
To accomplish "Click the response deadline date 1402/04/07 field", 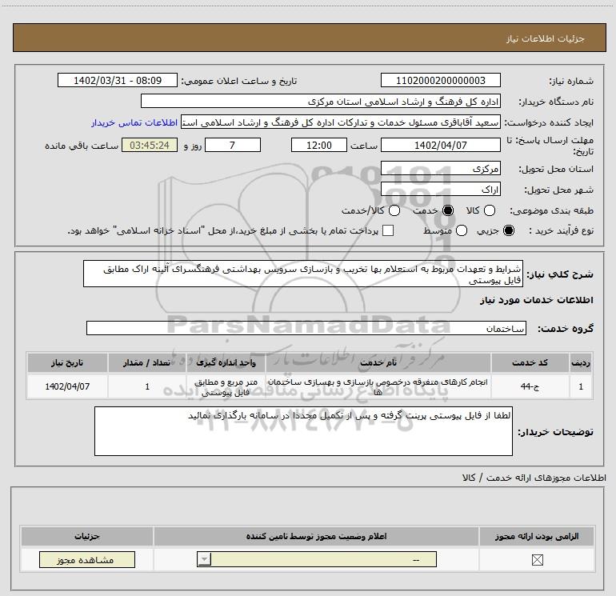I will (x=440, y=145).
